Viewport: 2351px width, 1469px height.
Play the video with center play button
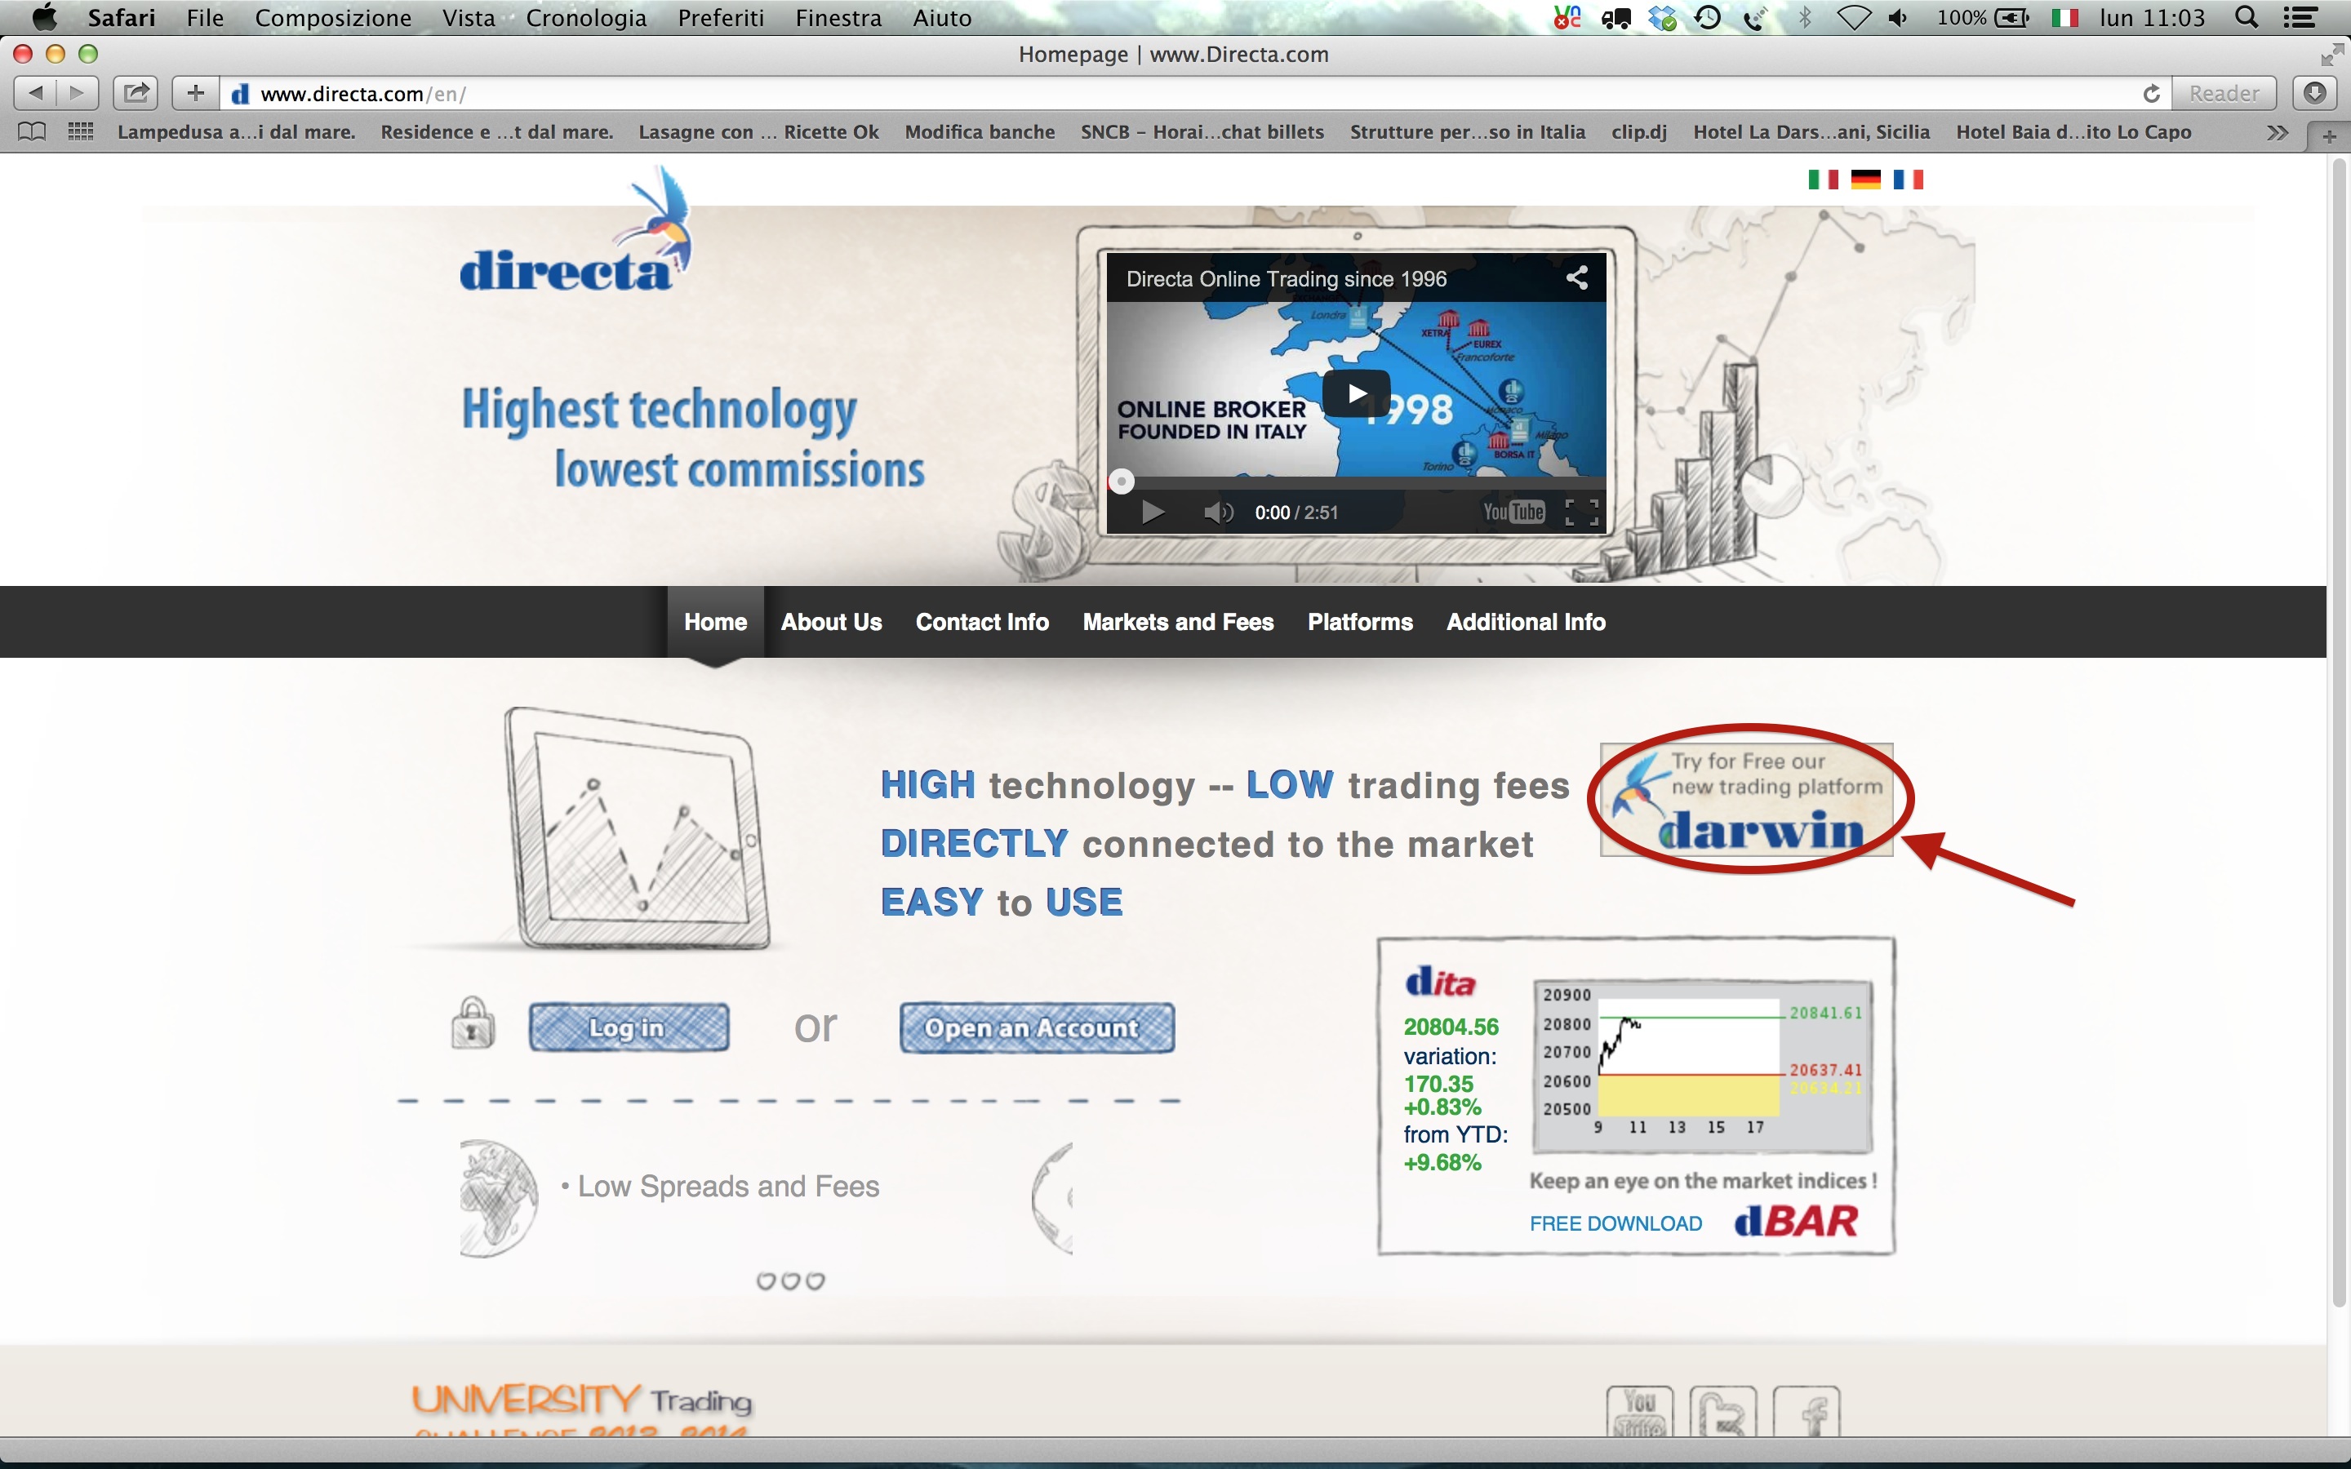click(1356, 393)
